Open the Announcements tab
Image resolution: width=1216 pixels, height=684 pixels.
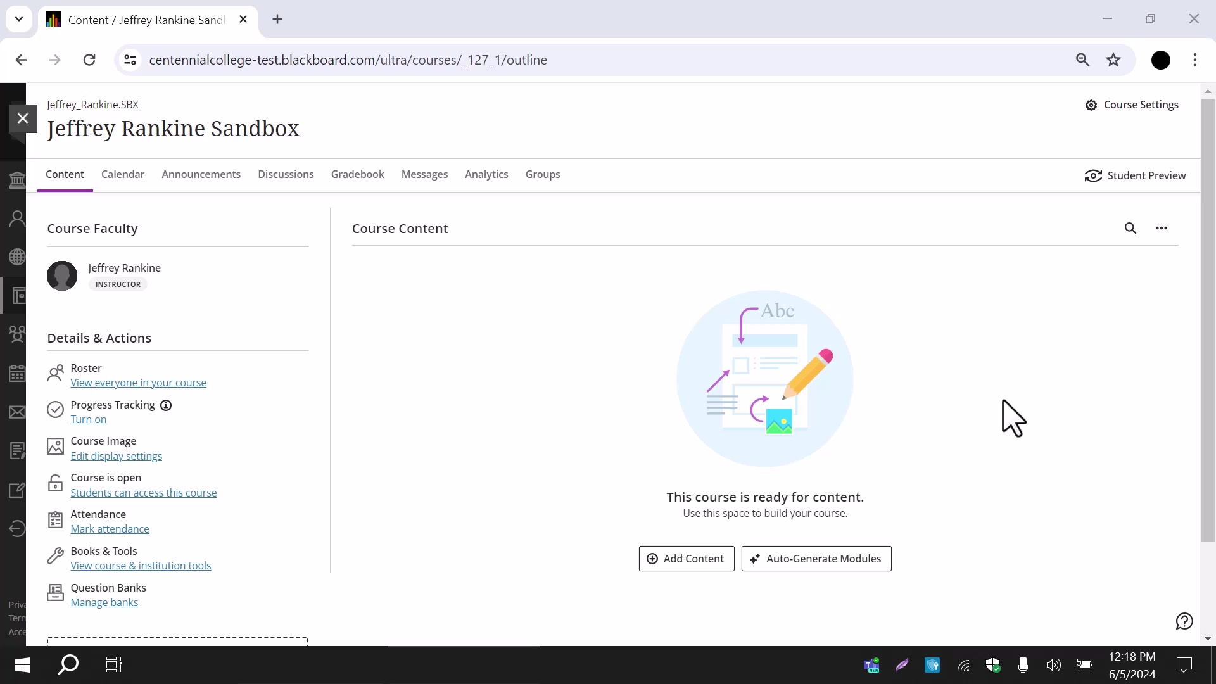(201, 174)
